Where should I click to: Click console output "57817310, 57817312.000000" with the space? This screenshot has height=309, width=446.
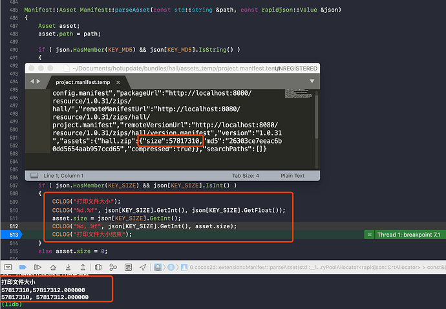pos(45,297)
